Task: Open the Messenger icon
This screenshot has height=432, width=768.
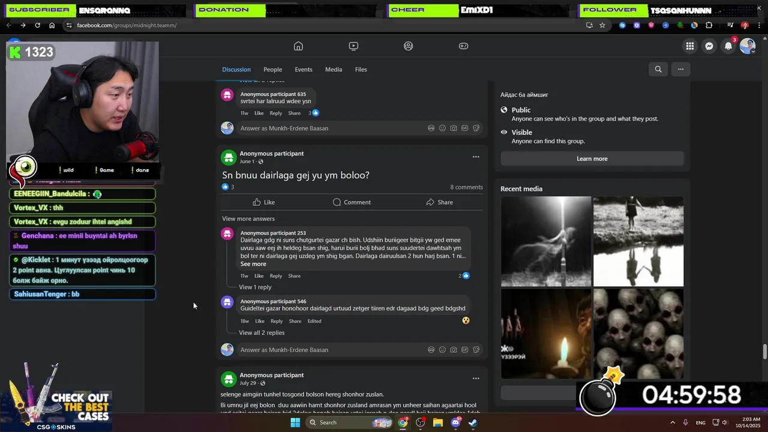Action: coord(709,46)
